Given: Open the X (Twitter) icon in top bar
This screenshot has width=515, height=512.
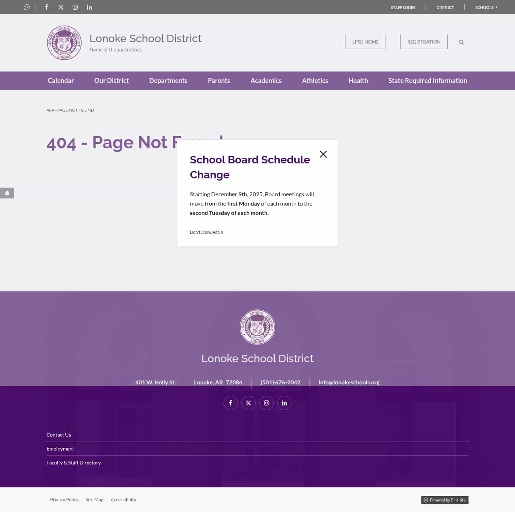Looking at the screenshot, I should [x=60, y=7].
